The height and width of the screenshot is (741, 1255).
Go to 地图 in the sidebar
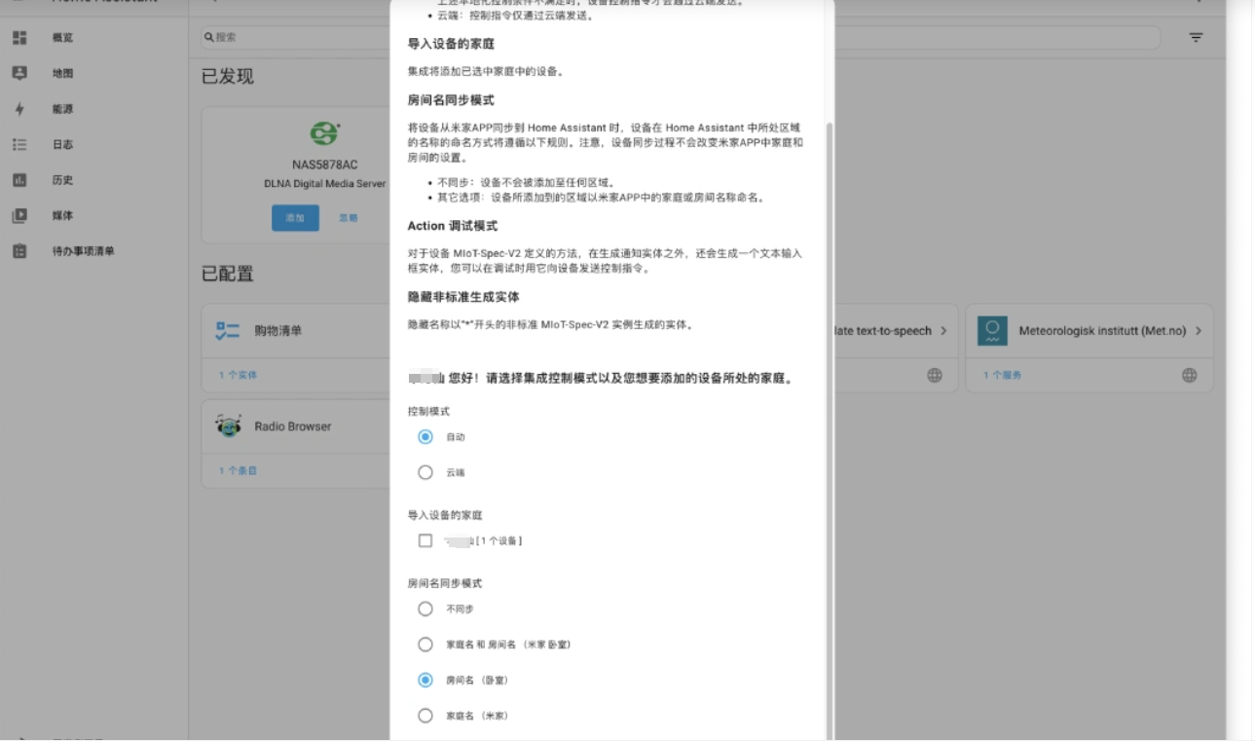pos(62,73)
